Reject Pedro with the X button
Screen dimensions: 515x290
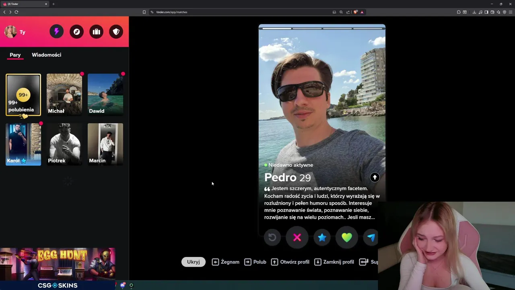297,238
